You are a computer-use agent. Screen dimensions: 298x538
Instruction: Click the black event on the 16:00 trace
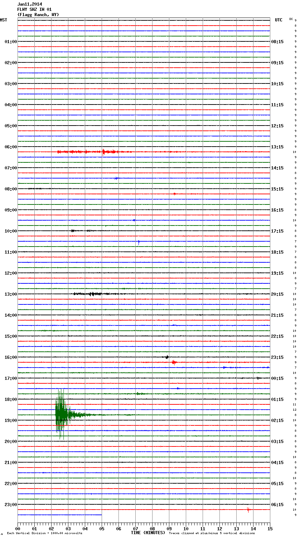pos(167,357)
